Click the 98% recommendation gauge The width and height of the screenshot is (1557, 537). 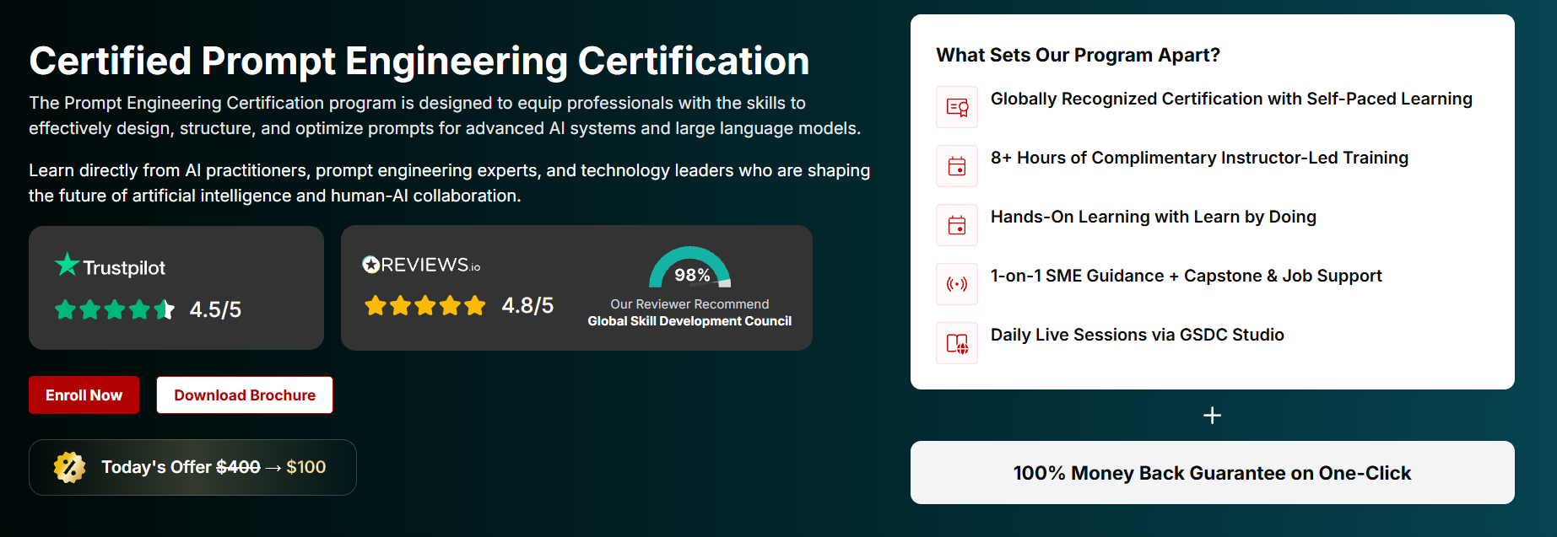coord(689,267)
